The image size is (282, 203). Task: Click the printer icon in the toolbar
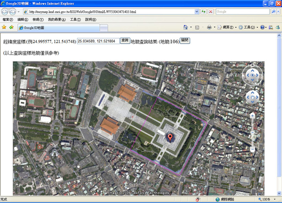pyautogui.click(x=209, y=27)
